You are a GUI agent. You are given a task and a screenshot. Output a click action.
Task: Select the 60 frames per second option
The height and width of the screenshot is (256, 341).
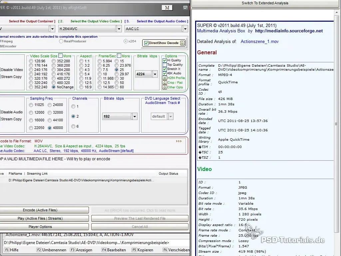click(x=117, y=87)
